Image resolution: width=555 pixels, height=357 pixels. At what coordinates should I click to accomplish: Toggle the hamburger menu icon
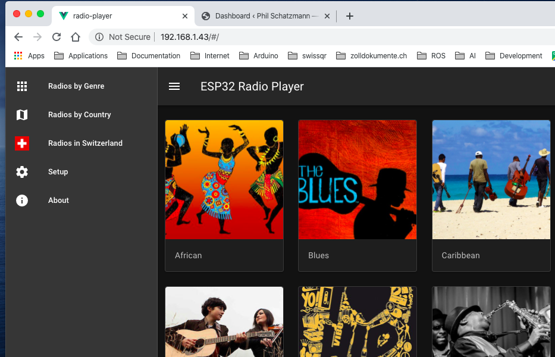tap(174, 86)
